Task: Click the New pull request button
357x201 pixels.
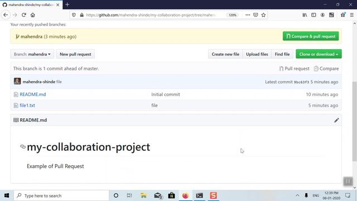Action: [75, 54]
